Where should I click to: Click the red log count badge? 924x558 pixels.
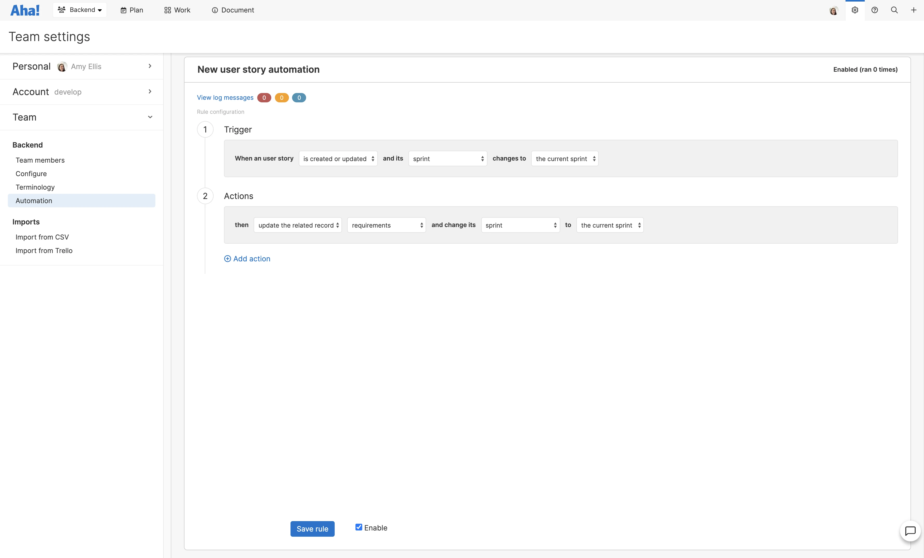point(264,97)
